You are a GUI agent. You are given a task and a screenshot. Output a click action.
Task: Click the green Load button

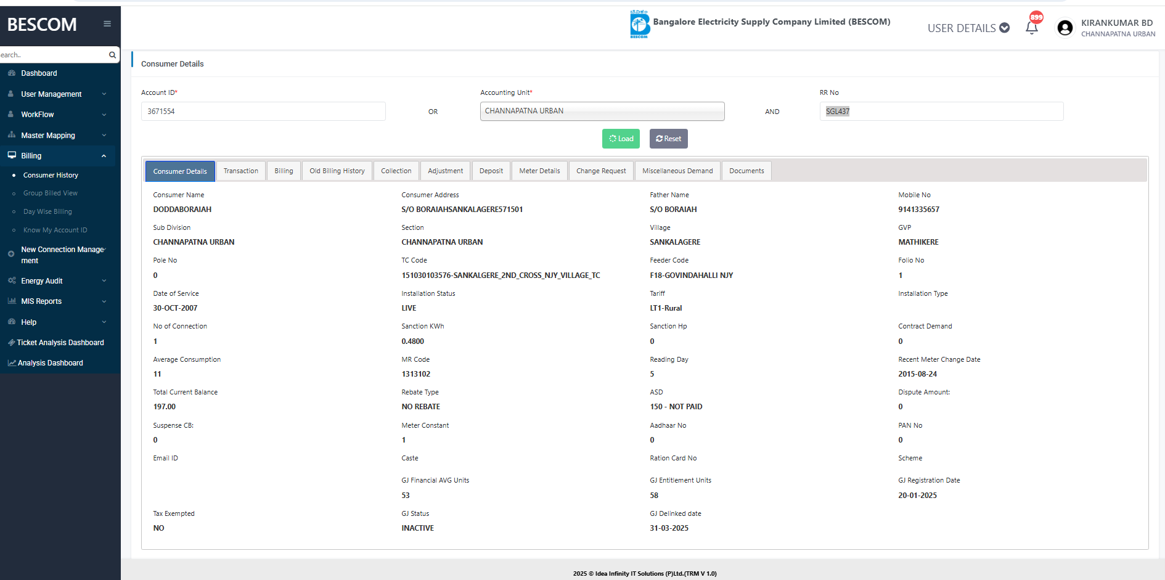[x=621, y=139]
